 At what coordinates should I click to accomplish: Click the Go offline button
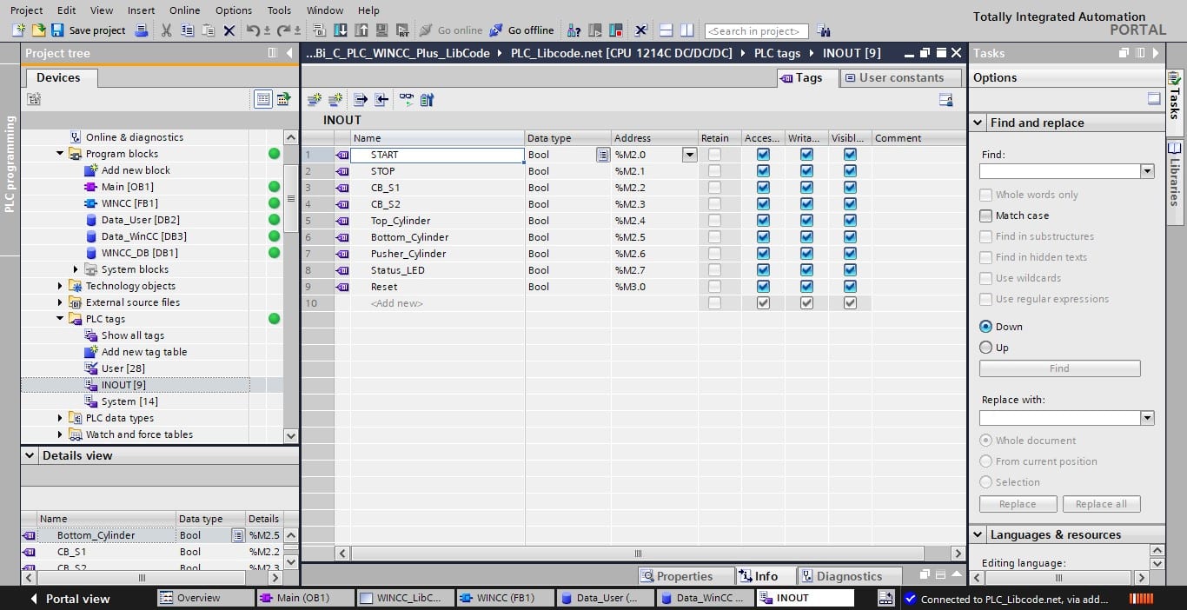tap(521, 30)
